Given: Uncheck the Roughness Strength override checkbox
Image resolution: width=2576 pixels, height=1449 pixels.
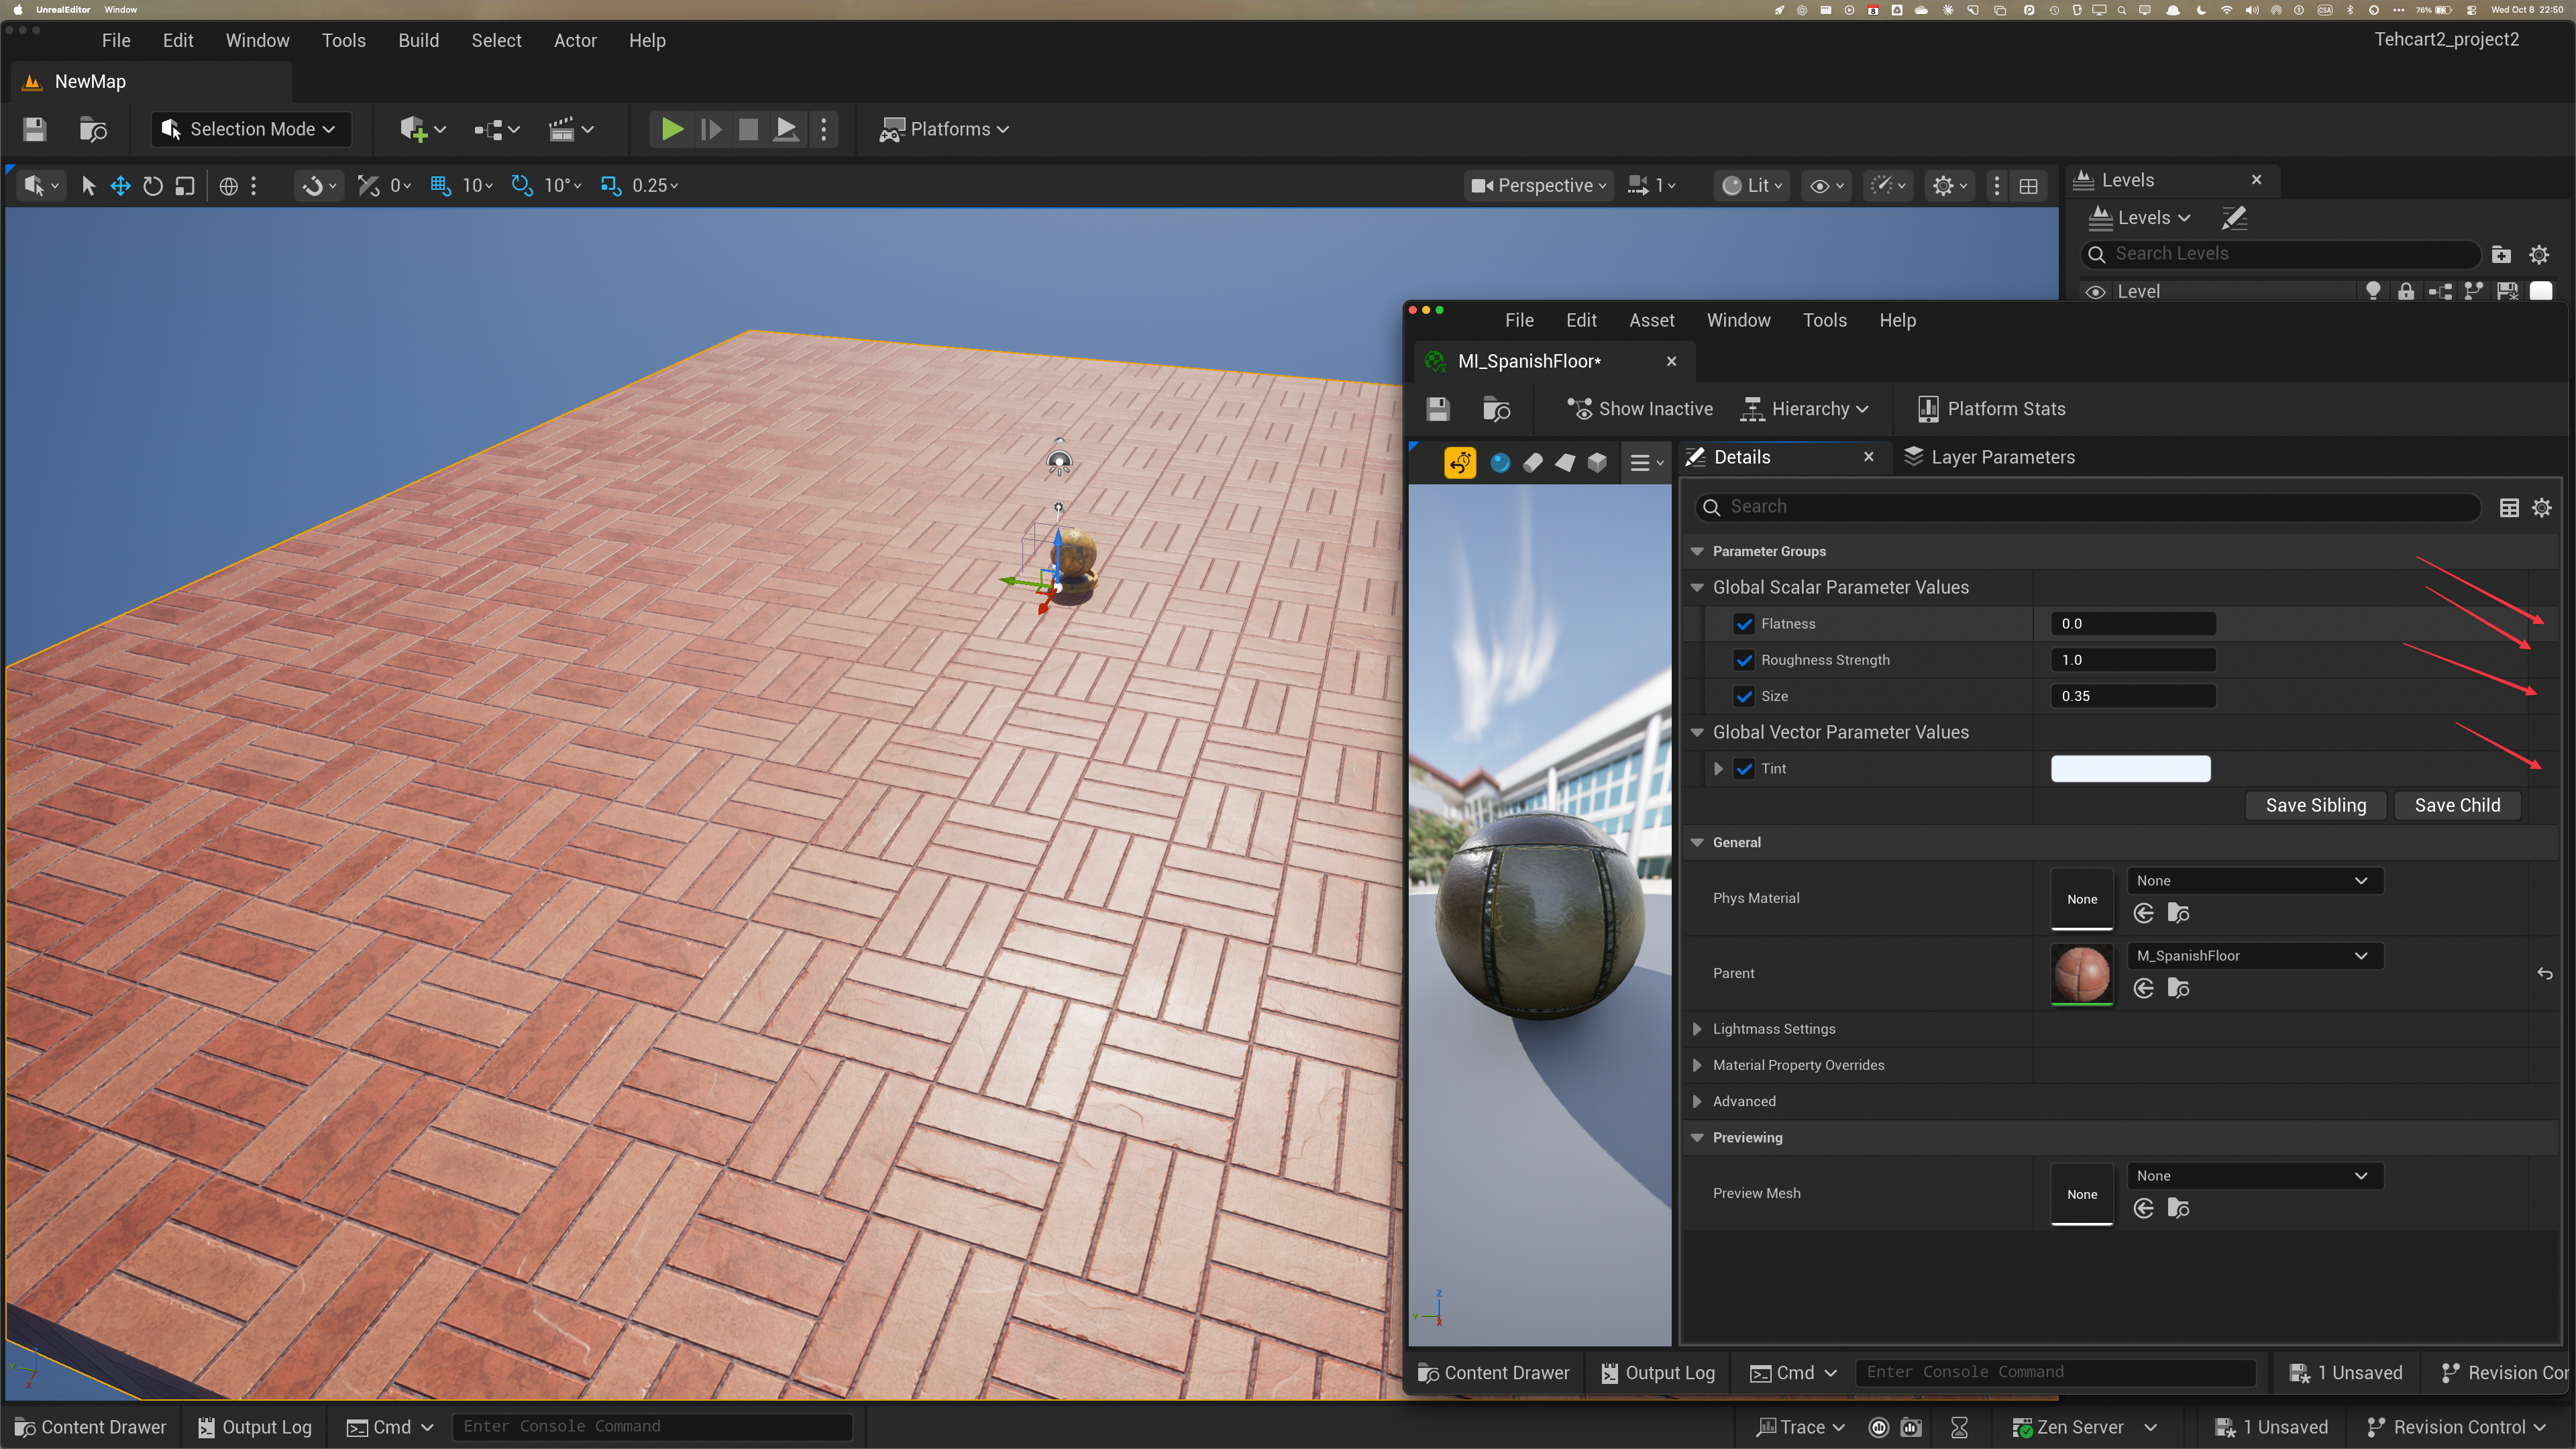Looking at the screenshot, I should tap(1744, 660).
